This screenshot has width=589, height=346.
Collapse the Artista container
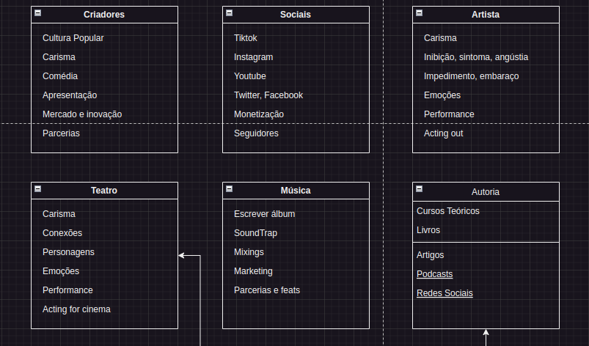[420, 13]
